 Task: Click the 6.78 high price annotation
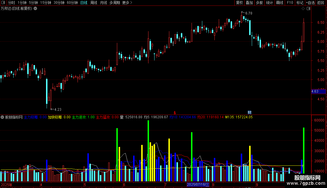(x=249, y=13)
